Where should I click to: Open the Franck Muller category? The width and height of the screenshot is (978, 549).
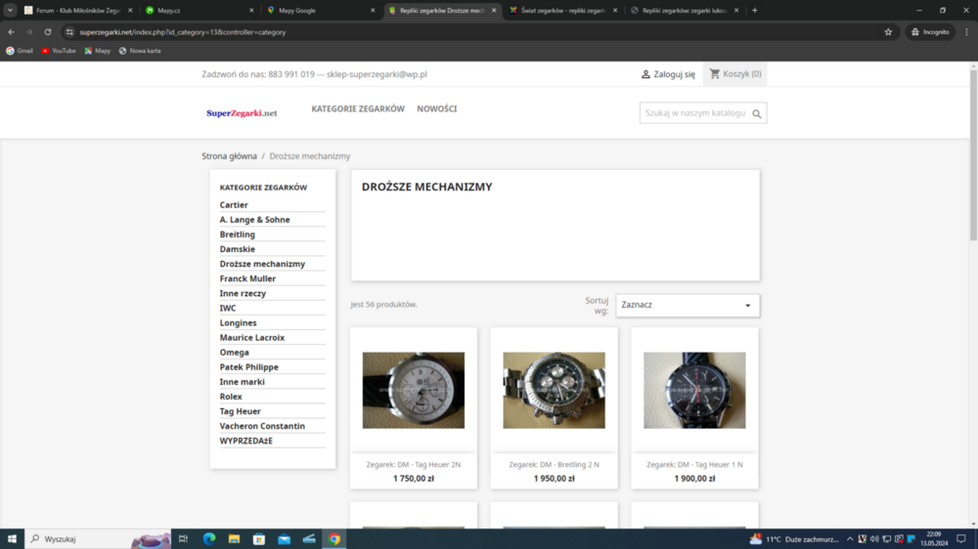tap(247, 278)
